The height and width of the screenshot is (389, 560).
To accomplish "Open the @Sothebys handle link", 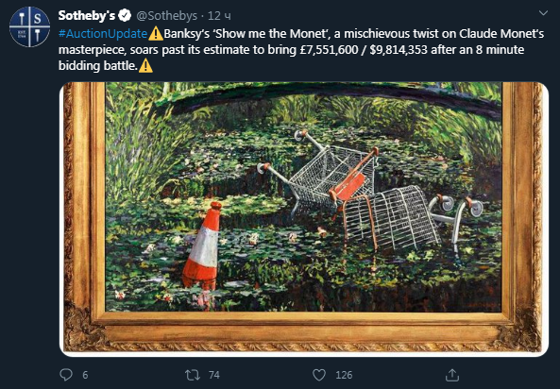I will [x=167, y=16].
